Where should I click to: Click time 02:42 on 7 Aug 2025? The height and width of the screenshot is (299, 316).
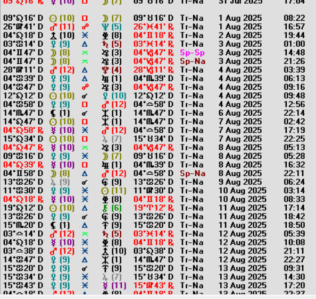coord(294,122)
